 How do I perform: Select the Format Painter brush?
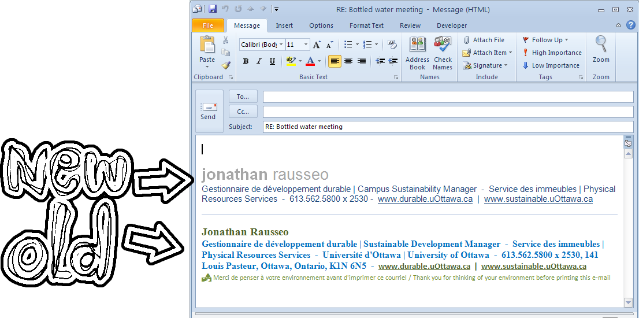[225, 65]
